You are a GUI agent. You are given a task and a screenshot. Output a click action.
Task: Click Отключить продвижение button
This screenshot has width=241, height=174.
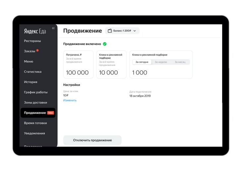click(92, 140)
